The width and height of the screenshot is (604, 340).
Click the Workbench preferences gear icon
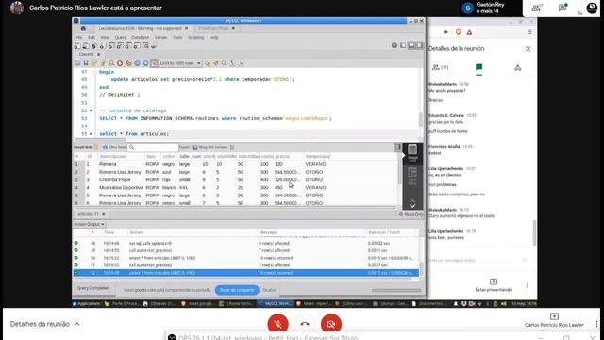coord(394,45)
